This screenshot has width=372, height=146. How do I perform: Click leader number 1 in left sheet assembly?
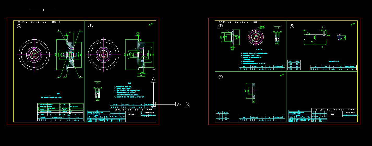[x=59, y=31]
